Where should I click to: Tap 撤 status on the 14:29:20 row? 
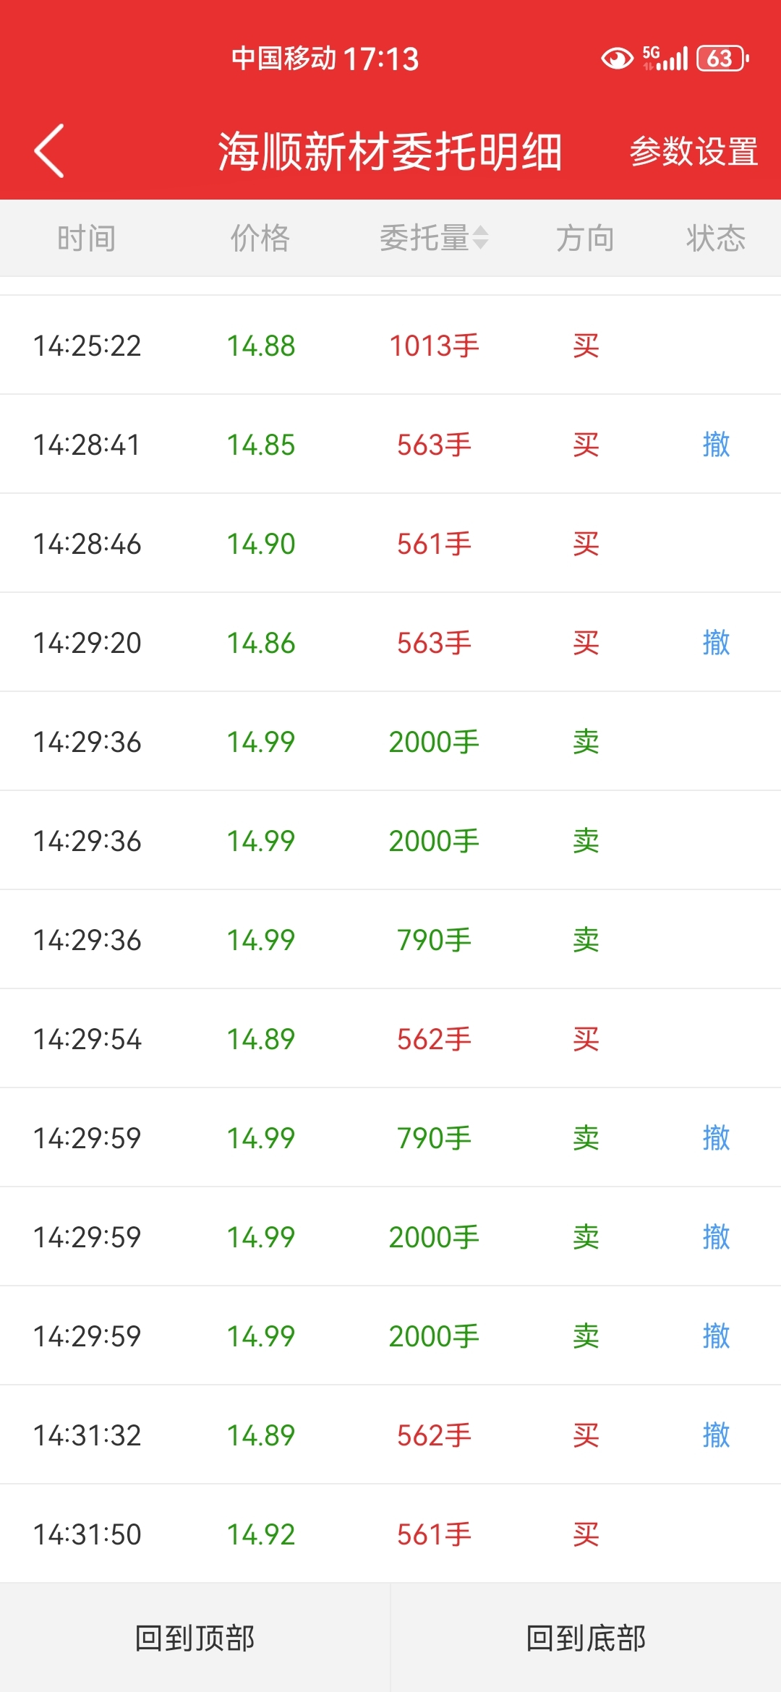click(x=716, y=643)
